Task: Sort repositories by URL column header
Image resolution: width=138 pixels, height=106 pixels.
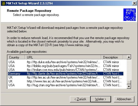Action: pyautogui.click(x=63, y=57)
